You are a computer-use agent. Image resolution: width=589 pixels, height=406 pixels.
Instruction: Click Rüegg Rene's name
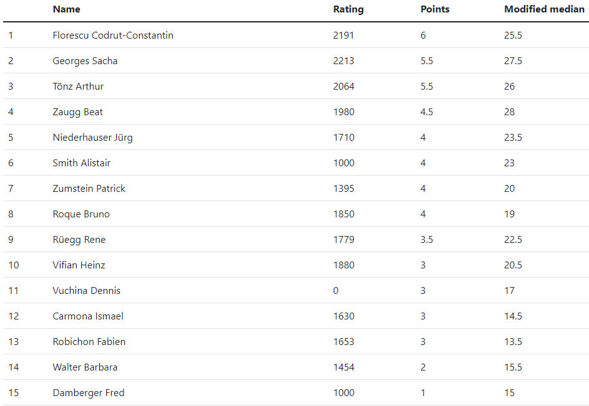79,240
